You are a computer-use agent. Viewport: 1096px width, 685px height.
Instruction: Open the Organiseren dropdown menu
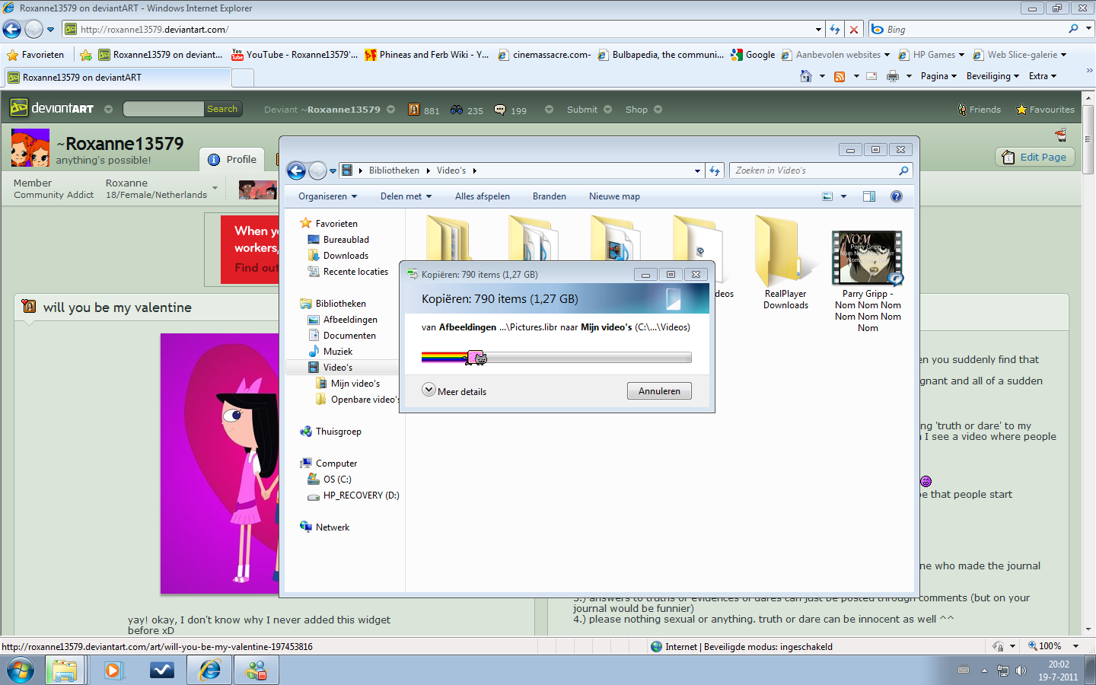click(x=327, y=196)
